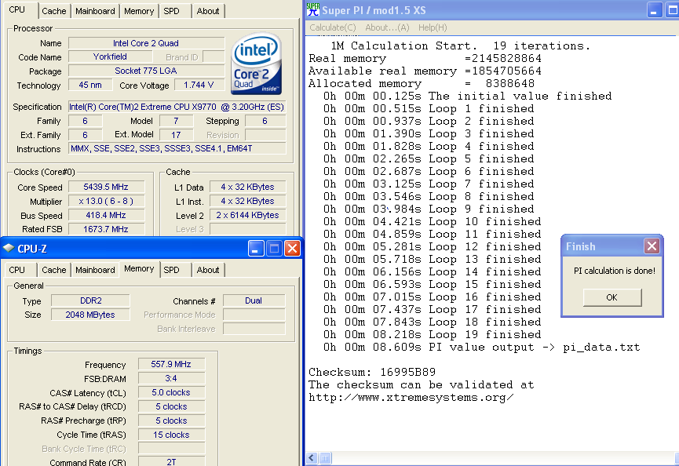The image size is (679, 466).
Task: Open the Calculate(C) menu in Super PI
Action: click(x=333, y=27)
